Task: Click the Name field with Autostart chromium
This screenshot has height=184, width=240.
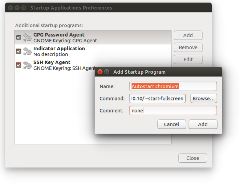Action: tap(173, 86)
